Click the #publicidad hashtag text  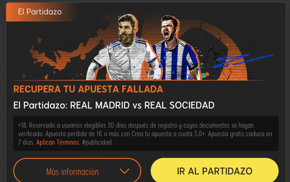(x=97, y=142)
